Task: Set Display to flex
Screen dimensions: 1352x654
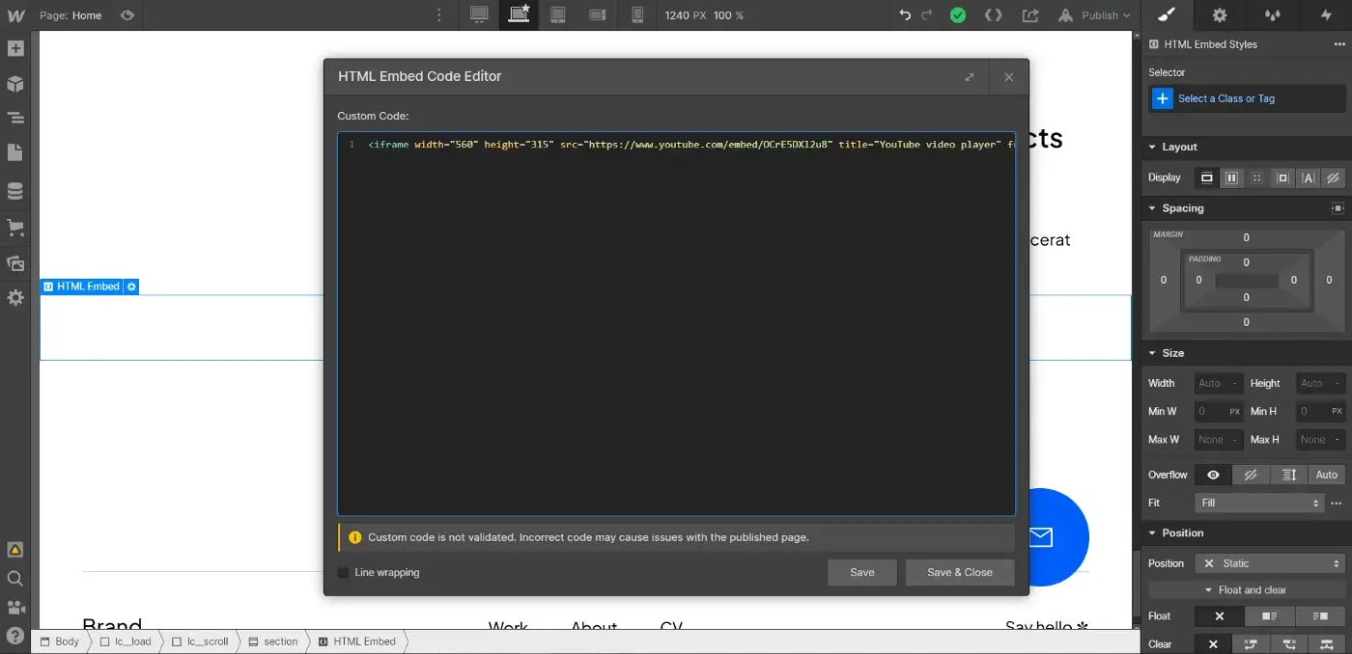Action: point(1231,177)
